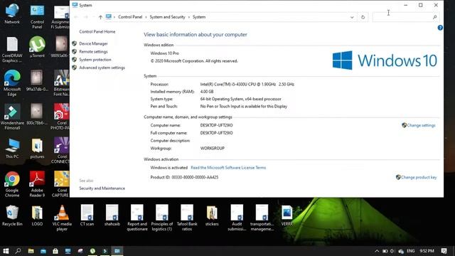Show hidden system tray icons
This screenshot has height=256, width=455.
[x=377, y=251]
